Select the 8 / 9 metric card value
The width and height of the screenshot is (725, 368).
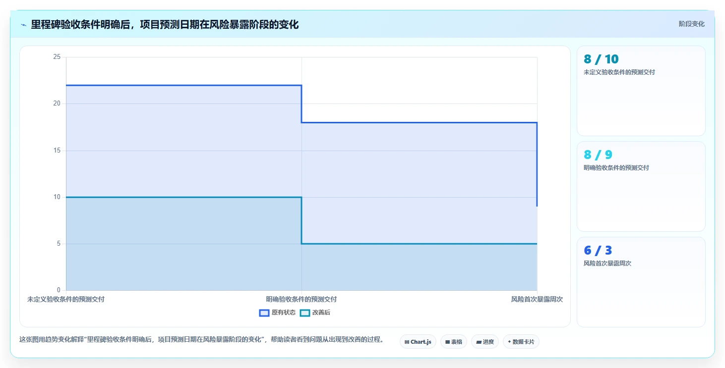[x=598, y=155]
